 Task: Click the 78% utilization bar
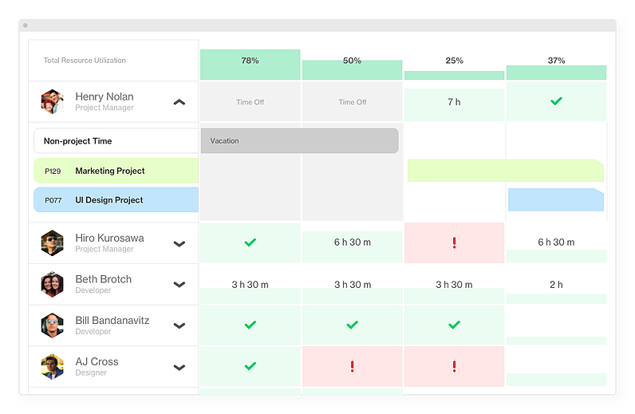[250, 65]
